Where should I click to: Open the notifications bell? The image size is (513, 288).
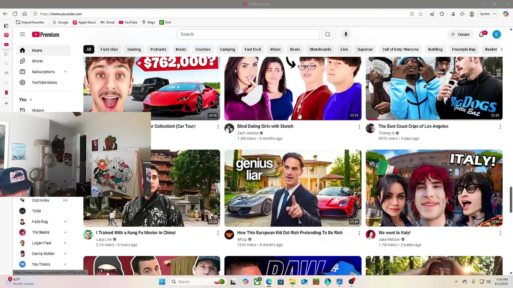pyautogui.click(x=481, y=34)
